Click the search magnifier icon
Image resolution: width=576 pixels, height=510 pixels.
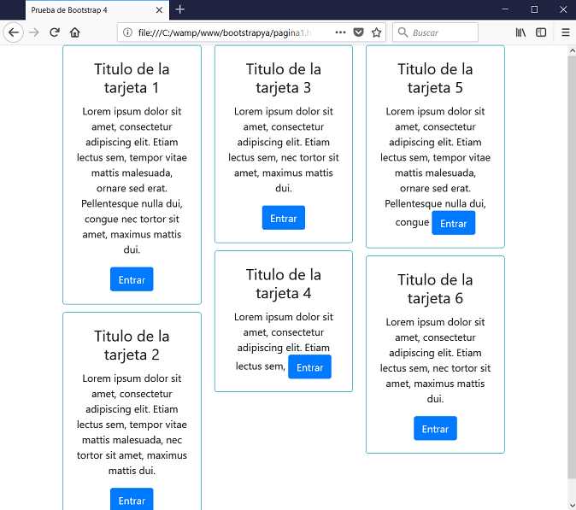(x=403, y=32)
